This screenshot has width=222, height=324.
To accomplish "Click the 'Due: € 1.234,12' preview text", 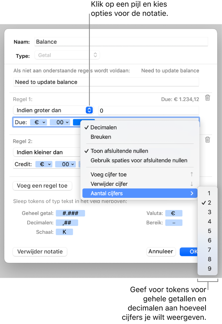I will 180,99.
